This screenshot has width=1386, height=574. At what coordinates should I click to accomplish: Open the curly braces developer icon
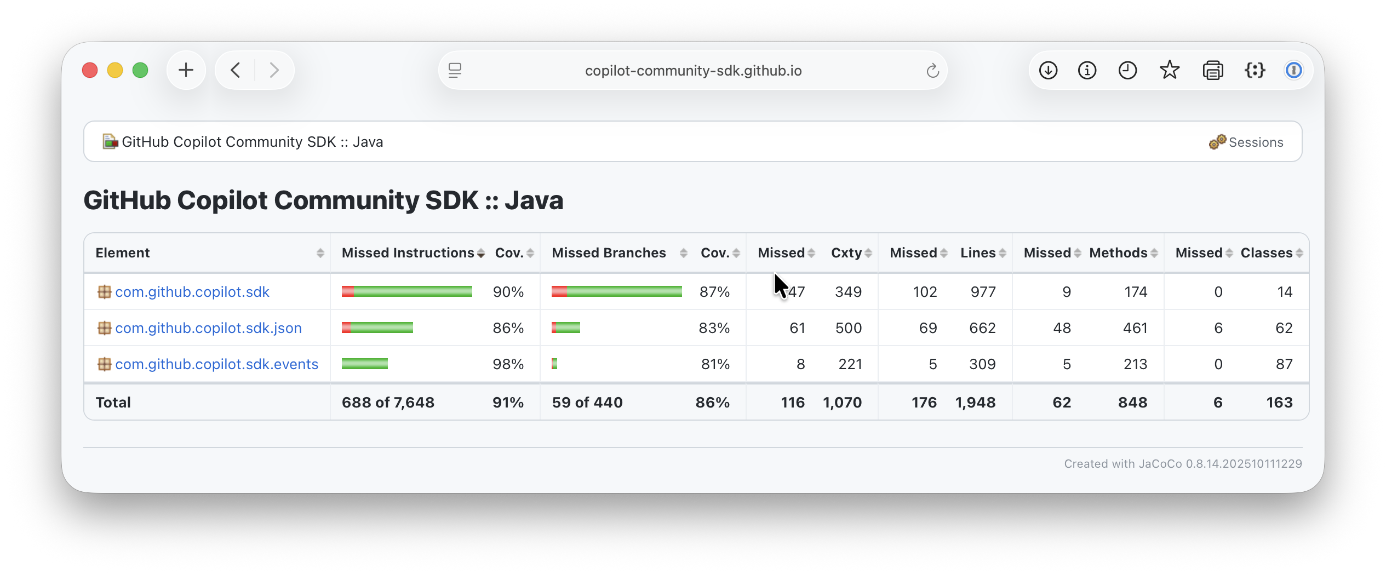click(x=1255, y=71)
